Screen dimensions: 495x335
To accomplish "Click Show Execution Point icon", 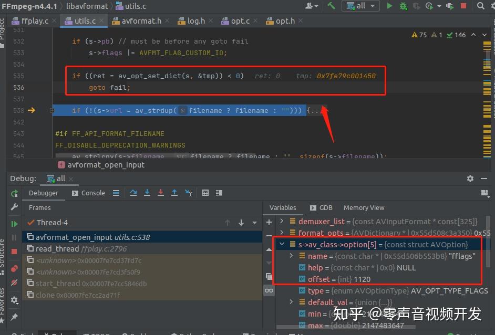I will [116, 193].
